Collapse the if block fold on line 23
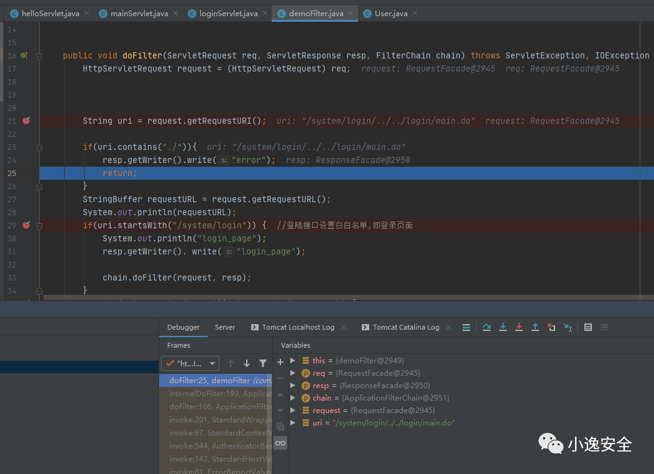 [39, 147]
